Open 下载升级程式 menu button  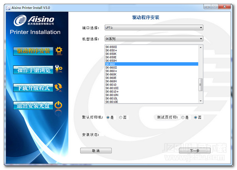pos(33,88)
